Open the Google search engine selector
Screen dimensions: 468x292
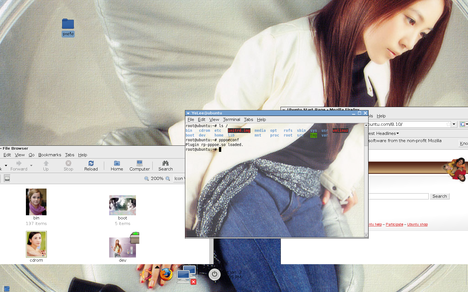pos(464,124)
